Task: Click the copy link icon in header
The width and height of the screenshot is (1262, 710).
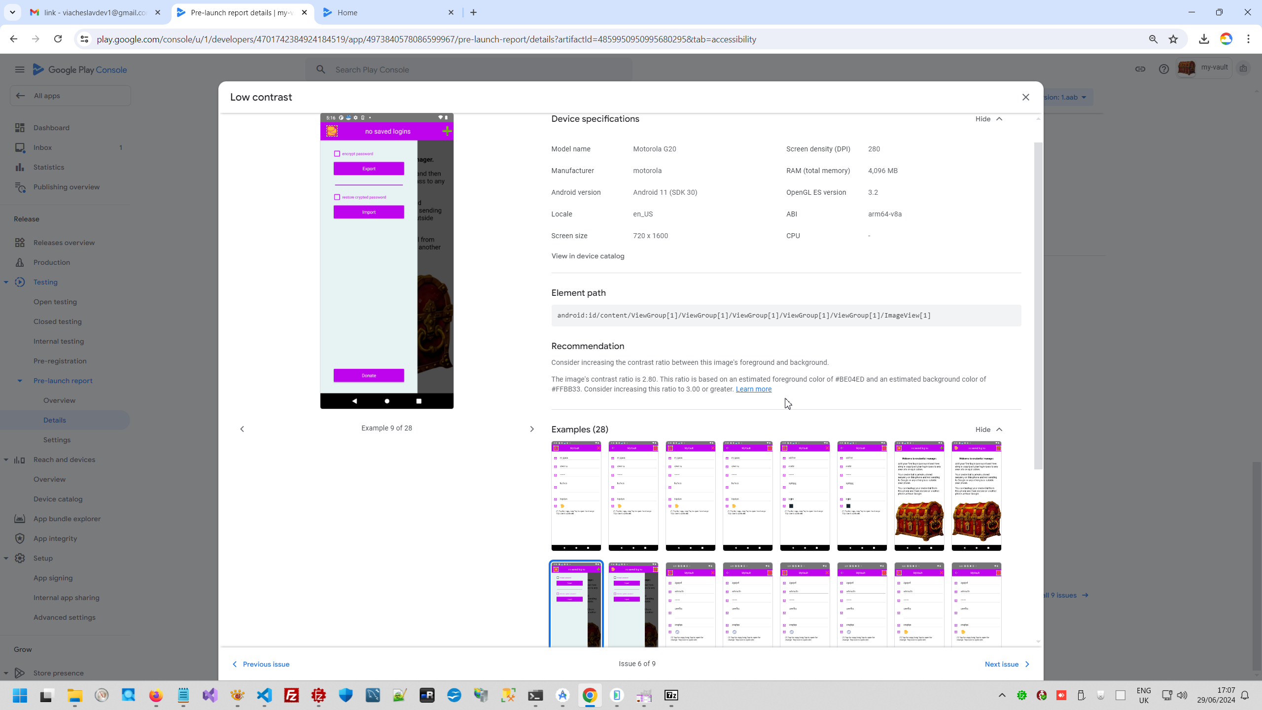Action: click(1140, 69)
